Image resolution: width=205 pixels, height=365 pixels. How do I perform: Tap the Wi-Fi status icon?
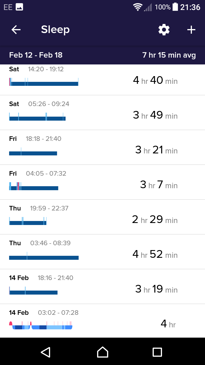click(x=138, y=7)
